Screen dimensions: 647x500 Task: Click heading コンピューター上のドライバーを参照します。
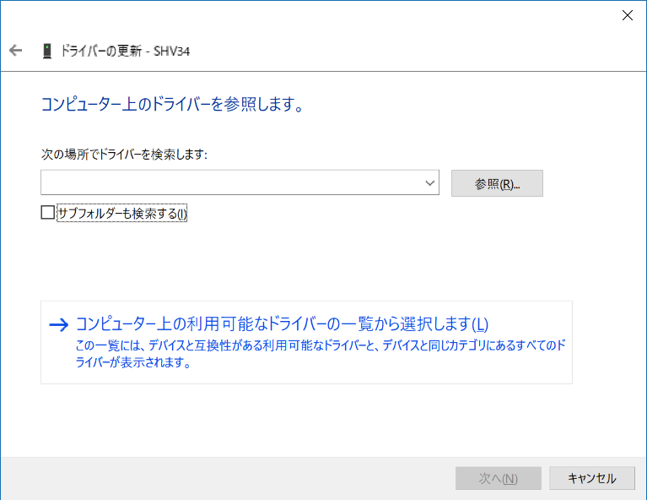point(172,104)
